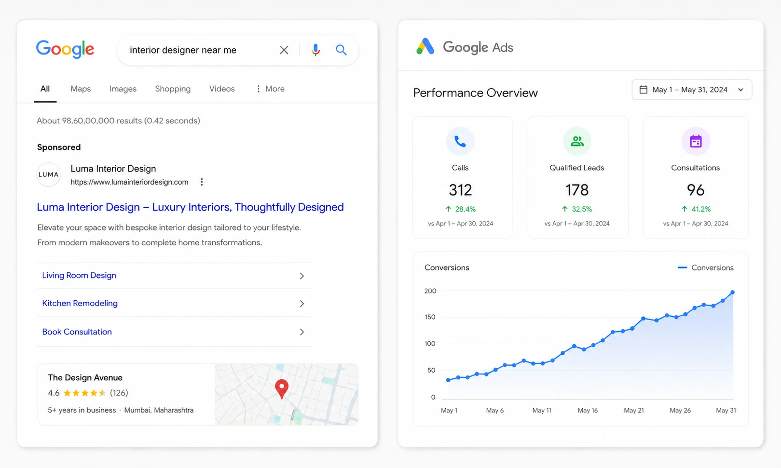This screenshot has width=781, height=468.
Task: Open the Luma Interior Design headline link
Action: point(191,207)
